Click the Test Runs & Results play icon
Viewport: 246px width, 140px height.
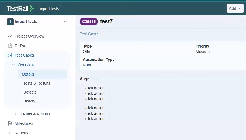[10, 114]
